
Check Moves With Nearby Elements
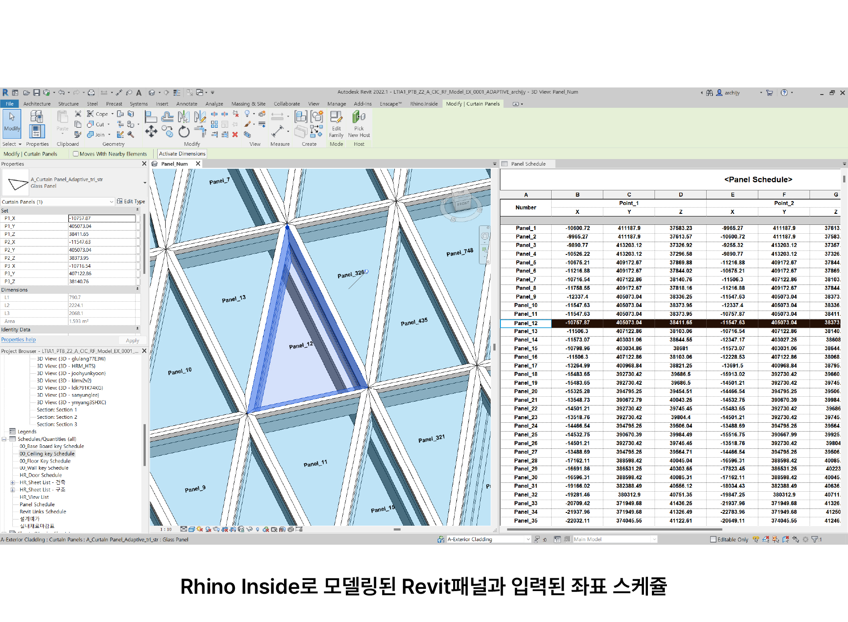point(76,154)
